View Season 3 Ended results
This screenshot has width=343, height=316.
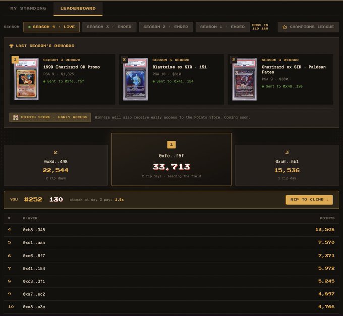109,27
